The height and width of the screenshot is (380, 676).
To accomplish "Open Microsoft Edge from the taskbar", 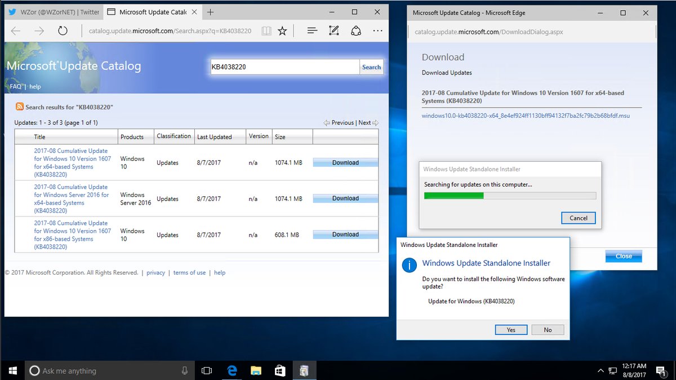I will [x=232, y=370].
